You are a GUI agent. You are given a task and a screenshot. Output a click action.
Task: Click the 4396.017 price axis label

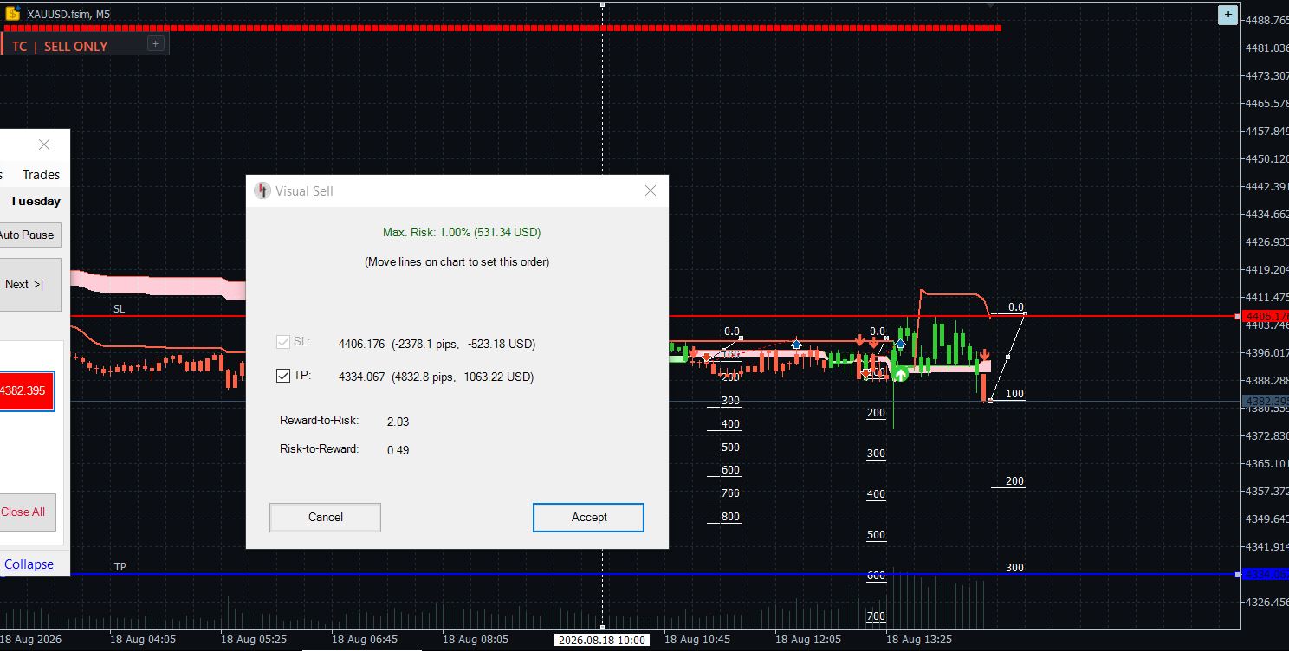(x=1266, y=353)
